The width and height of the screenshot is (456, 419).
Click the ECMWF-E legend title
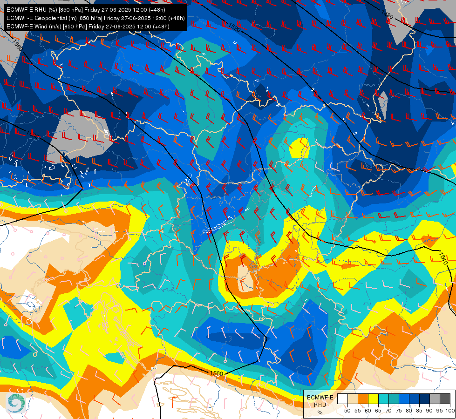(320, 398)
